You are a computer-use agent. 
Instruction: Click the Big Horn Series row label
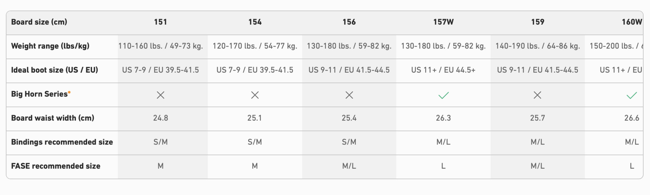(39, 94)
